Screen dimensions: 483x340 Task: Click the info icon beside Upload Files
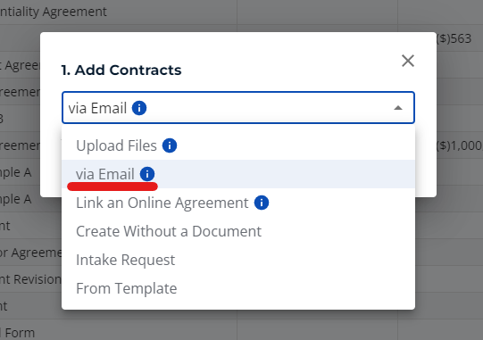pos(170,145)
